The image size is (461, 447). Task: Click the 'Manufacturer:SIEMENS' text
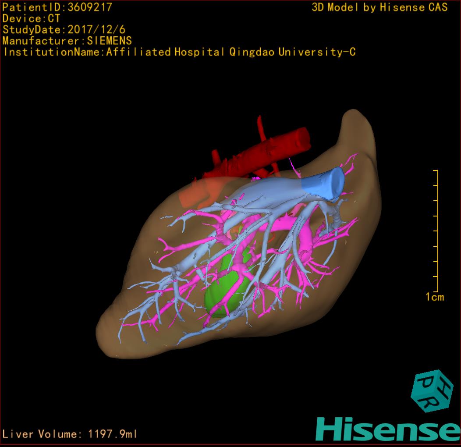click(67, 41)
